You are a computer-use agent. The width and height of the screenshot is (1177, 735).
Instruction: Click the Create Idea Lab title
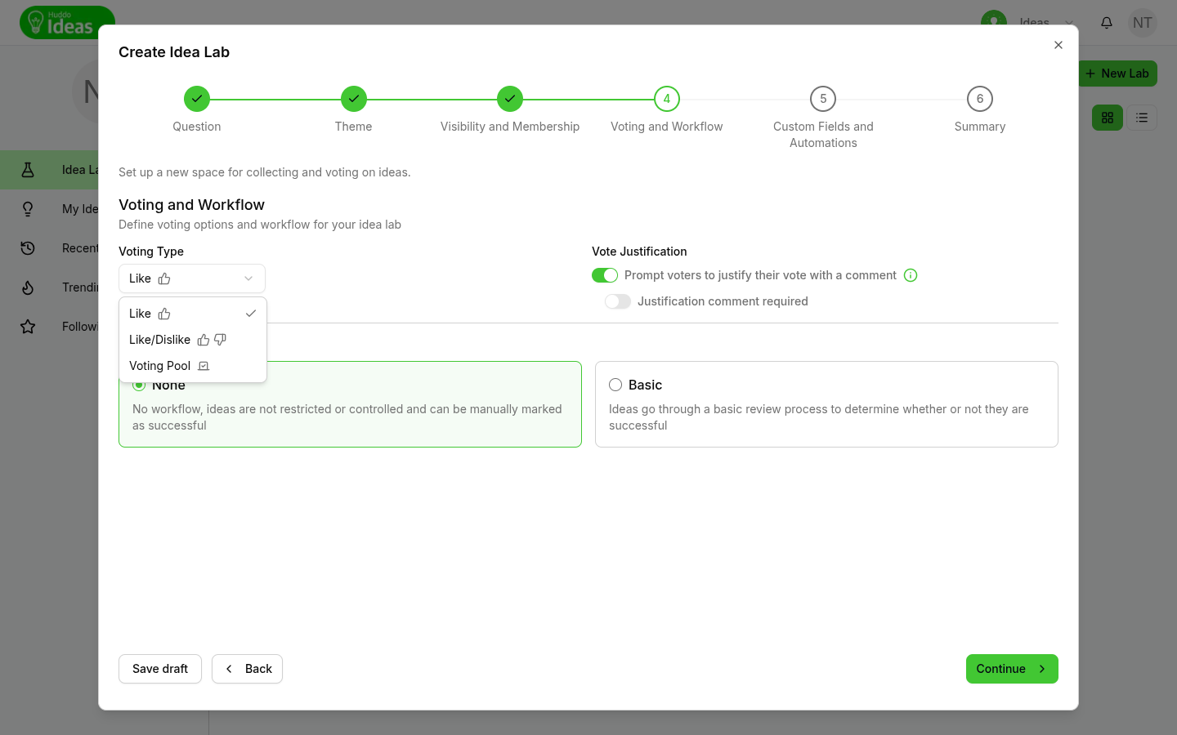point(174,52)
